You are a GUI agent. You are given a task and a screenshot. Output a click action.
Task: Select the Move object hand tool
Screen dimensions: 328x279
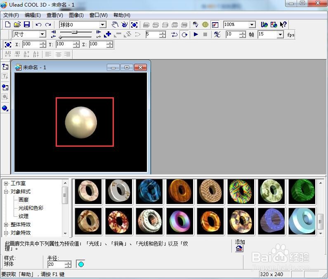coord(115,25)
